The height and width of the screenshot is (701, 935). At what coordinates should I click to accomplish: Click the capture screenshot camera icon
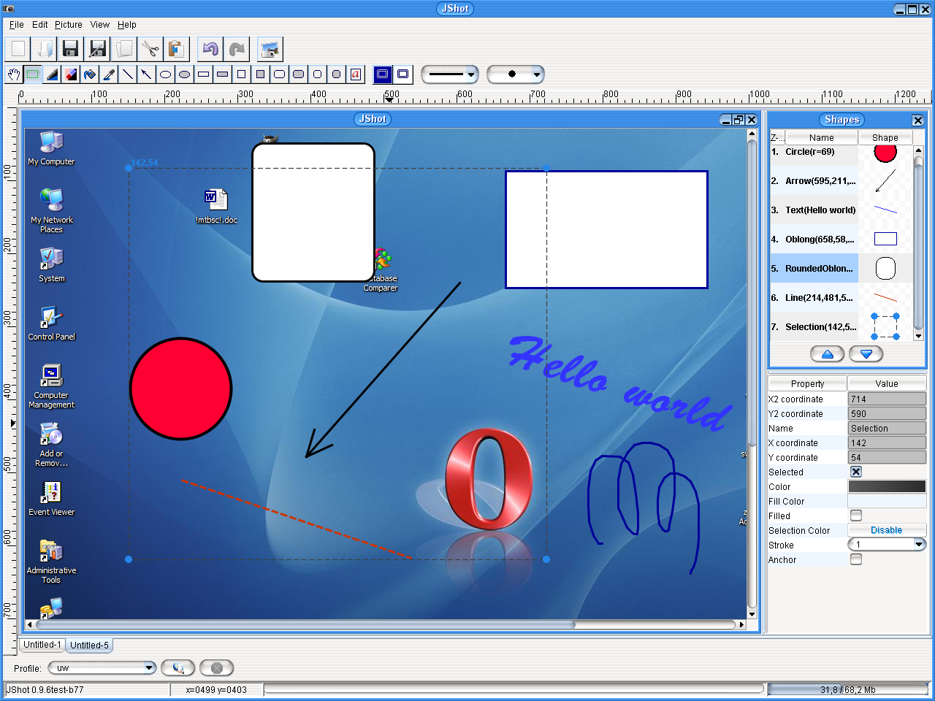tap(270, 50)
